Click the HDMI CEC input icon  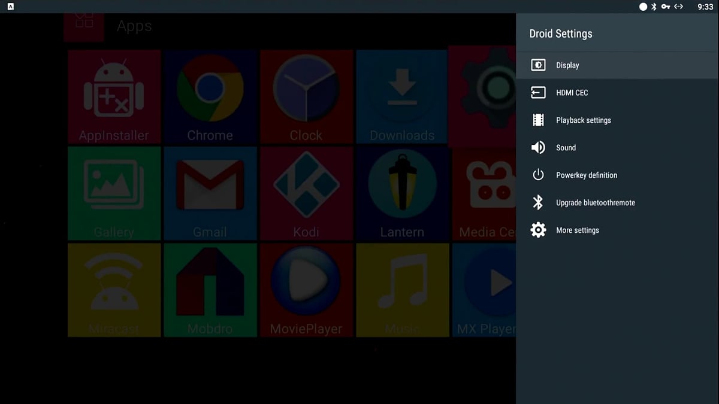538,93
